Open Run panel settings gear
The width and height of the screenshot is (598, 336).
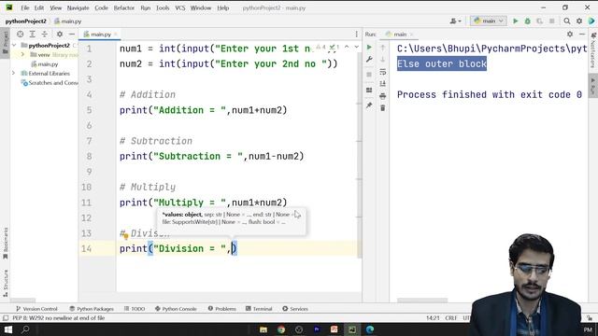point(570,35)
